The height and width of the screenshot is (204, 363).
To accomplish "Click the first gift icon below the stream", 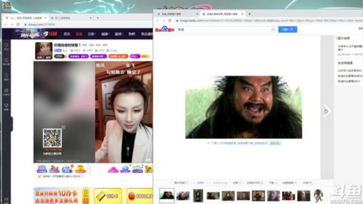I will tap(42, 169).
